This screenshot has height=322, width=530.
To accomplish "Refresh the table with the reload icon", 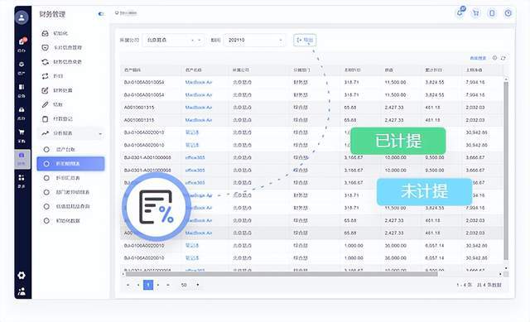I will pyautogui.click(x=503, y=58).
